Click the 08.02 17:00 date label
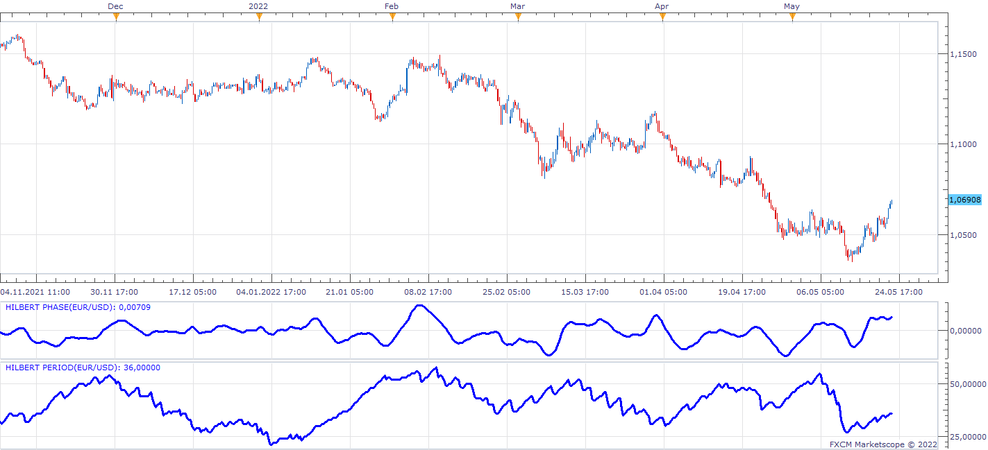The height and width of the screenshot is (450, 988). (x=428, y=292)
